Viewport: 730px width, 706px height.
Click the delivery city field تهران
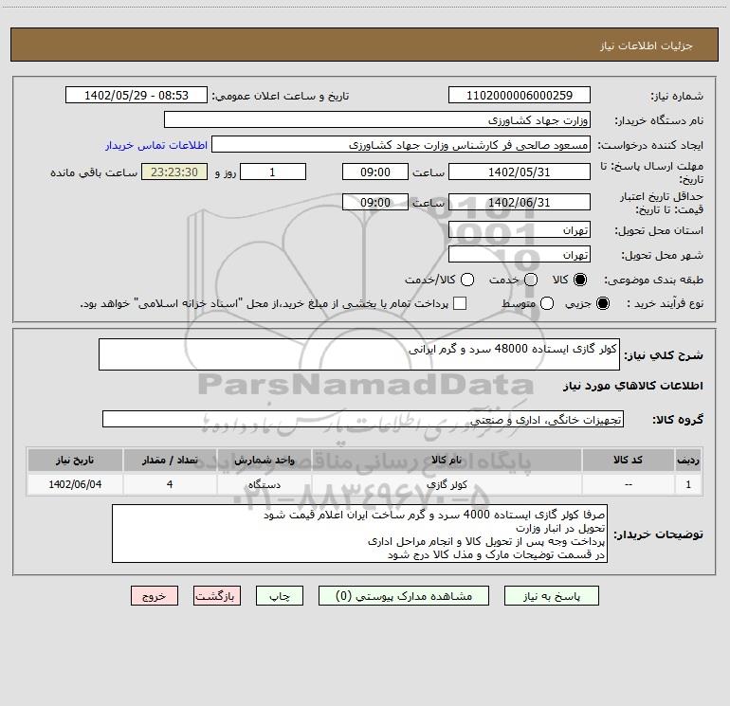(x=520, y=254)
